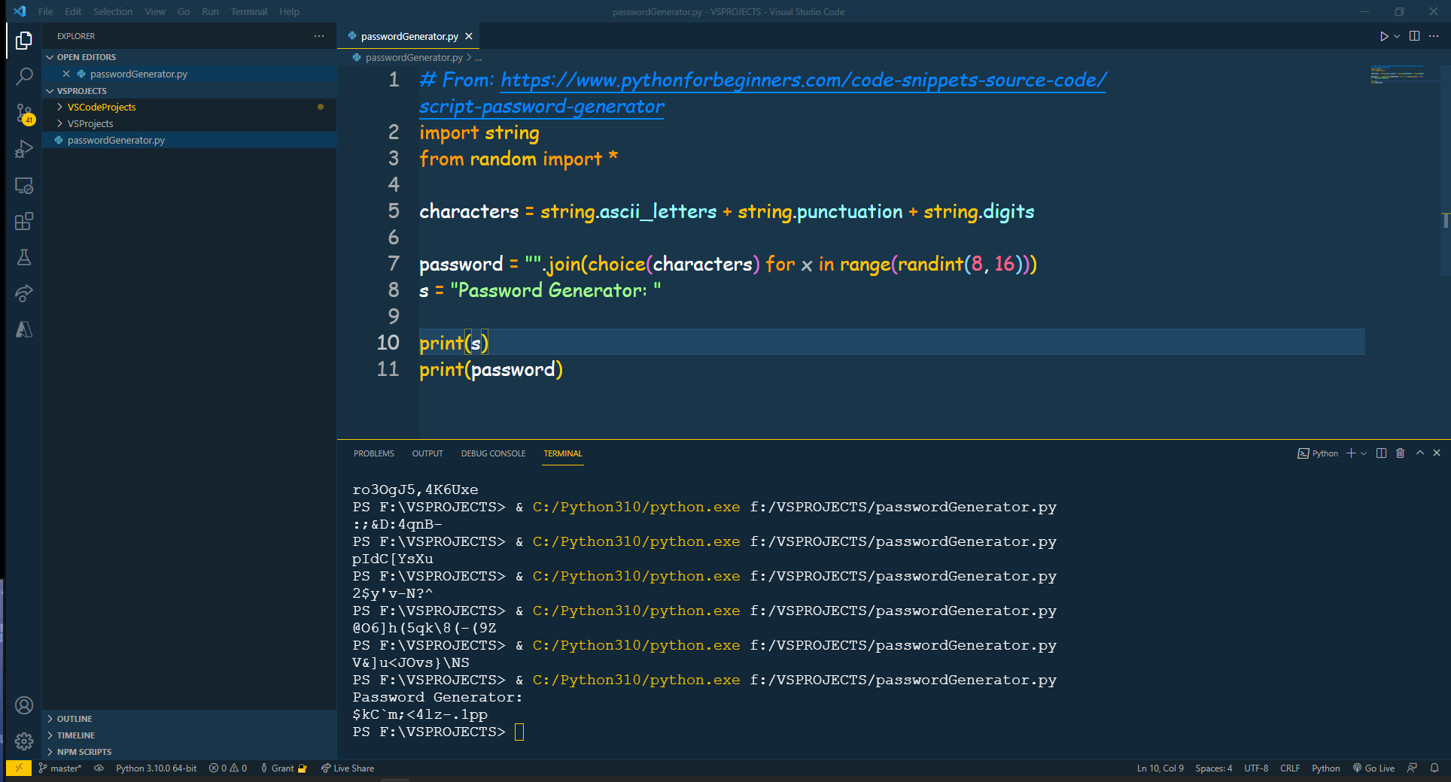1451x782 pixels.
Task: Open the terminal profile dropdown arrow
Action: (x=1362, y=453)
